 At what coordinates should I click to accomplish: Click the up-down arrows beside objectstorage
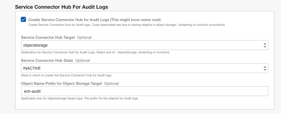(264, 45)
